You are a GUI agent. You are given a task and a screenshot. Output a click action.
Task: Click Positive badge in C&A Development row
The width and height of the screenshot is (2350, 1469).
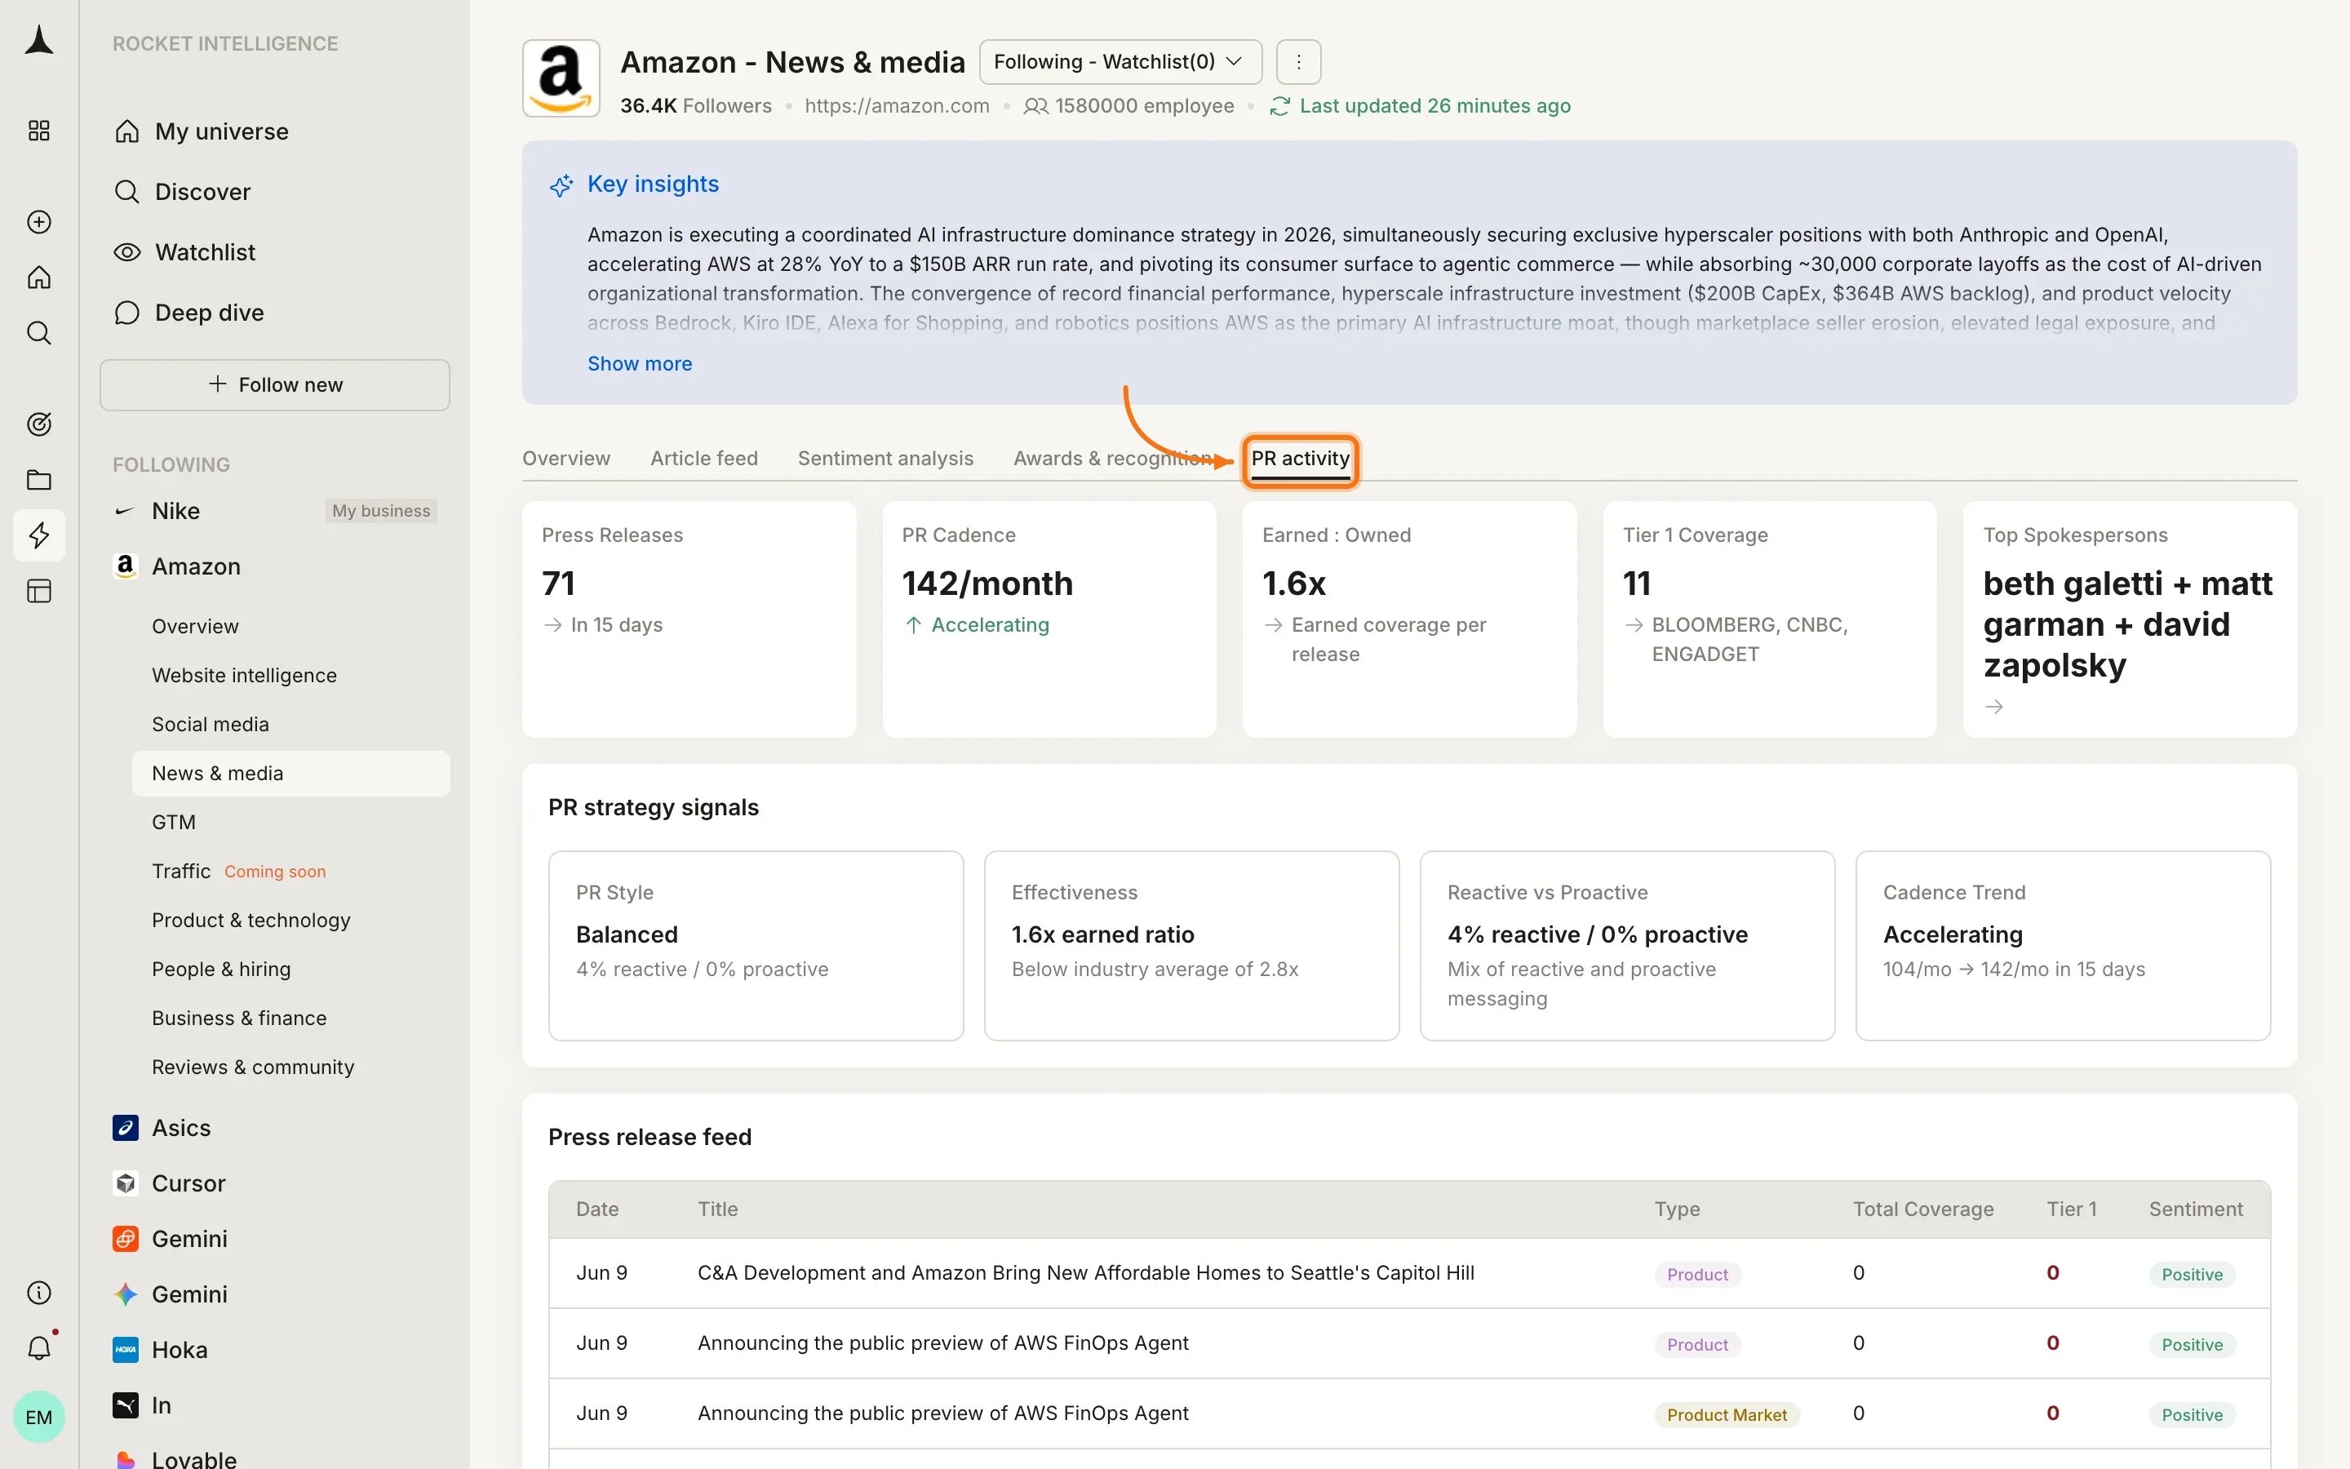2192,1275
